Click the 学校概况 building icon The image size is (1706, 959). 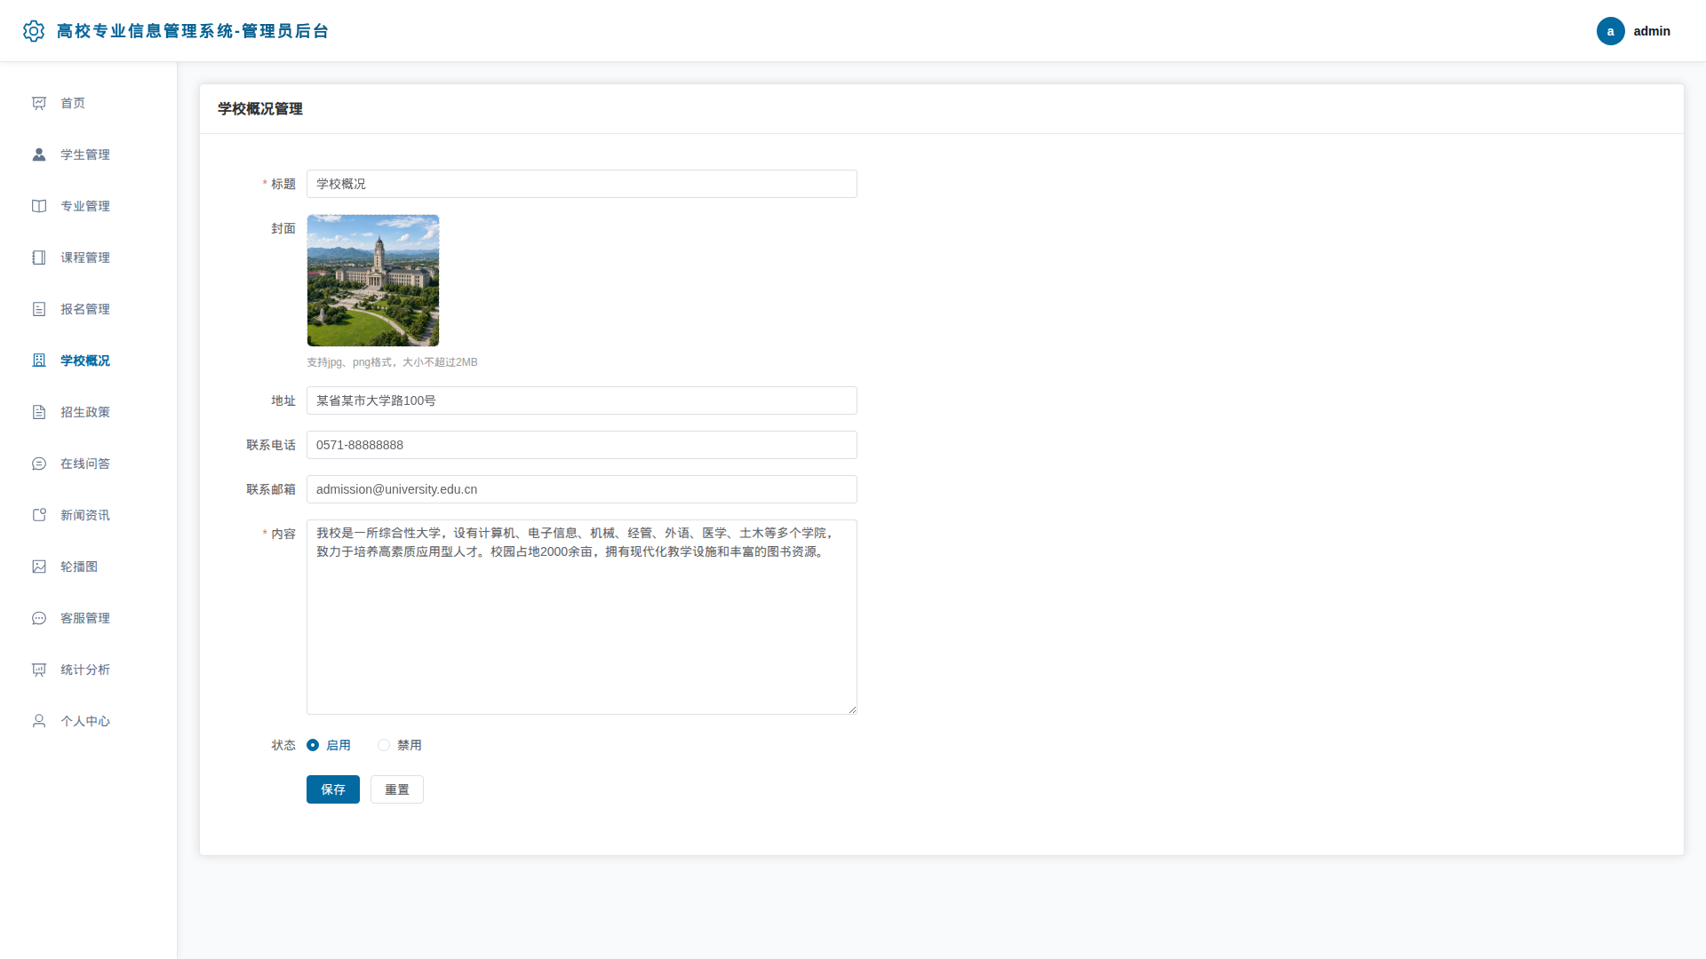[39, 361]
